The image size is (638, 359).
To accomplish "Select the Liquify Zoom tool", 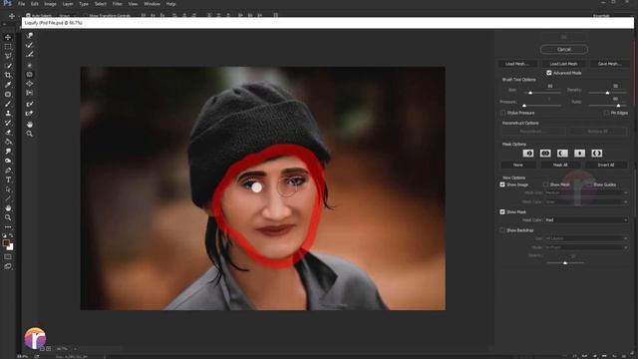I will (x=30, y=134).
